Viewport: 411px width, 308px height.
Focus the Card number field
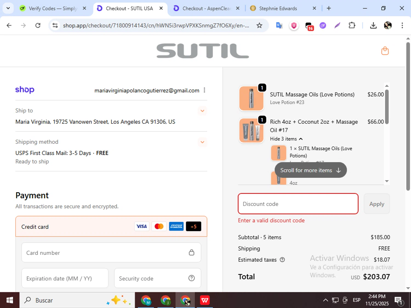(x=111, y=252)
